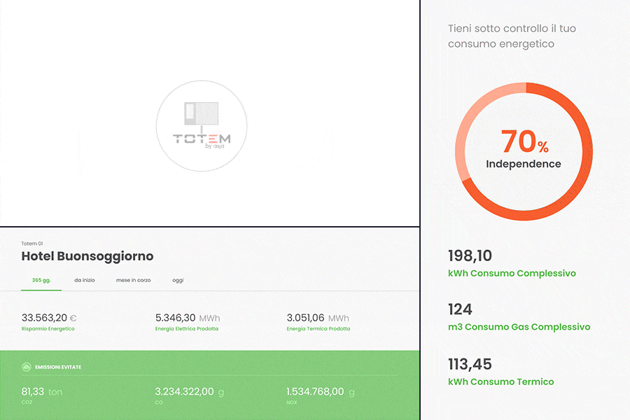This screenshot has height=420, width=630.
Task: Click the Emissioni Evitate heading text
Action: (63, 367)
